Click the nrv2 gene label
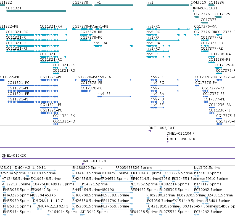The height and width of the screenshot is (216, 235). [x=150, y=2]
